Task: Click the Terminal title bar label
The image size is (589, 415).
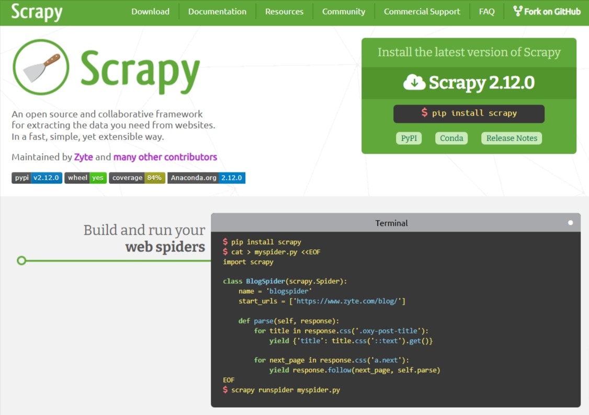Action: 391,223
